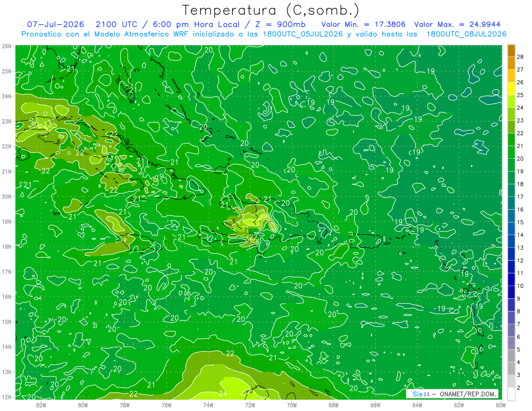Click the legend scale value '5'

pyautogui.click(x=519, y=349)
